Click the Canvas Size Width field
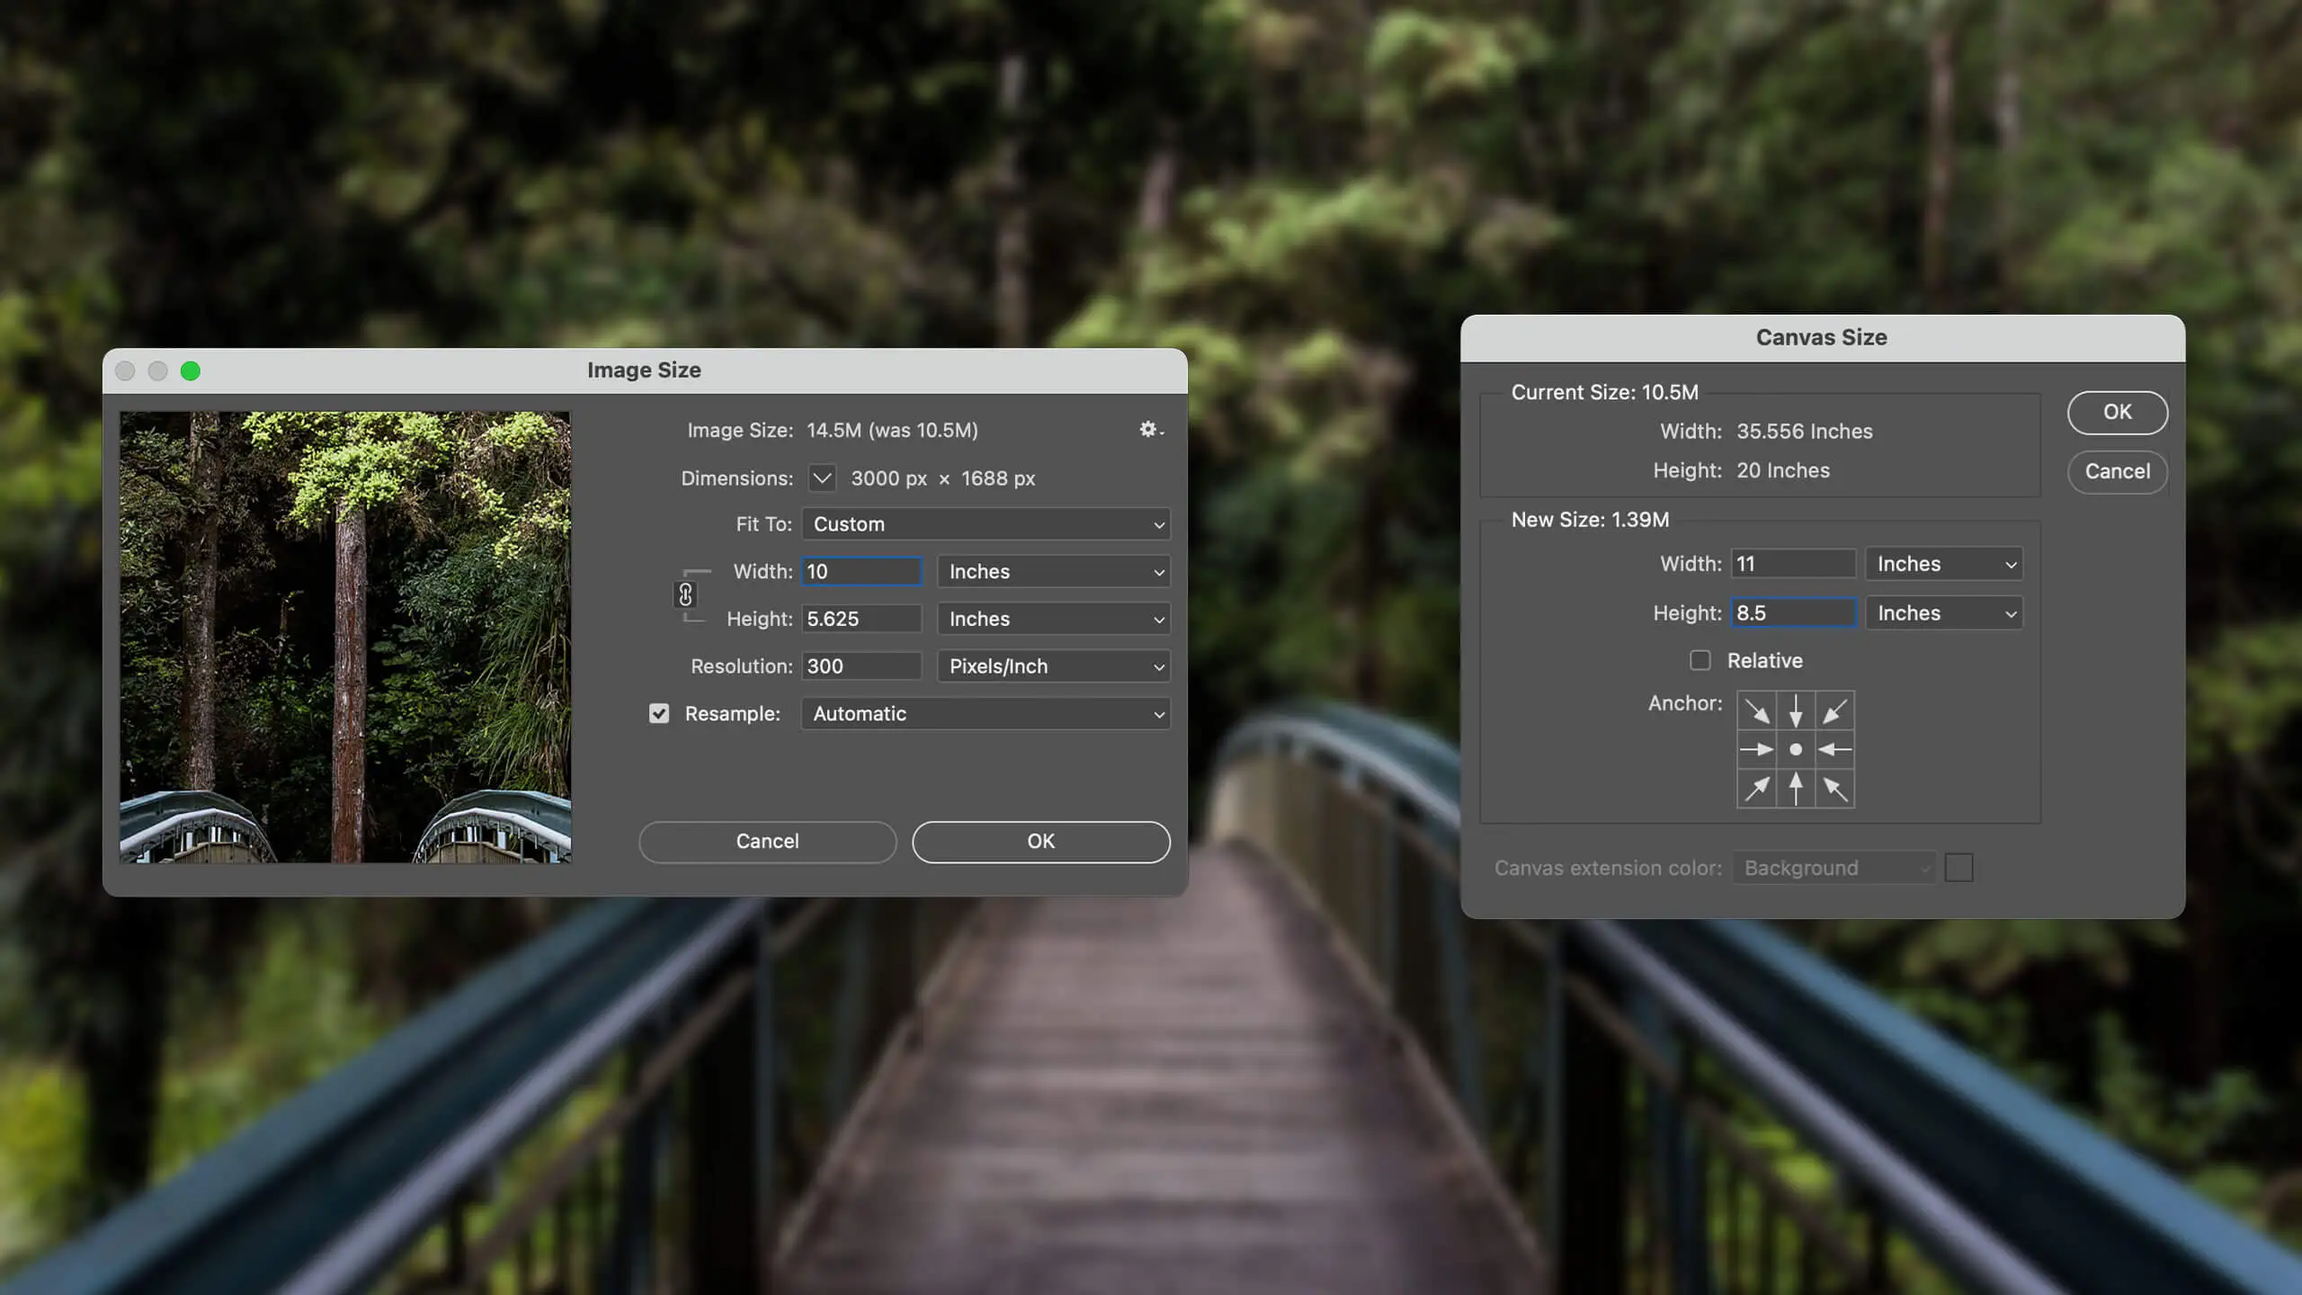This screenshot has height=1295, width=2302. tap(1794, 564)
